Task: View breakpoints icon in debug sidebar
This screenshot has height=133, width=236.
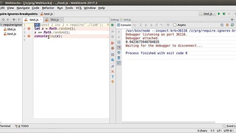Action: [x=112, y=43]
